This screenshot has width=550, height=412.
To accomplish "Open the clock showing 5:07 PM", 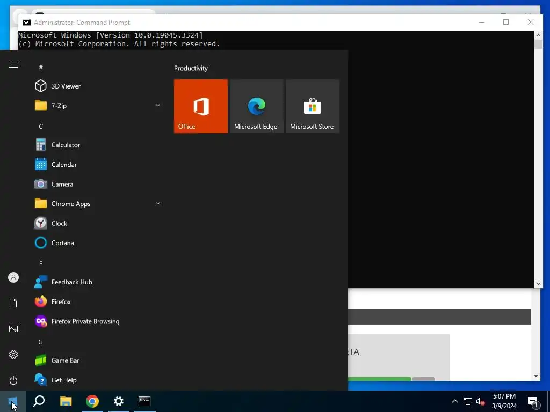I will click(504, 401).
